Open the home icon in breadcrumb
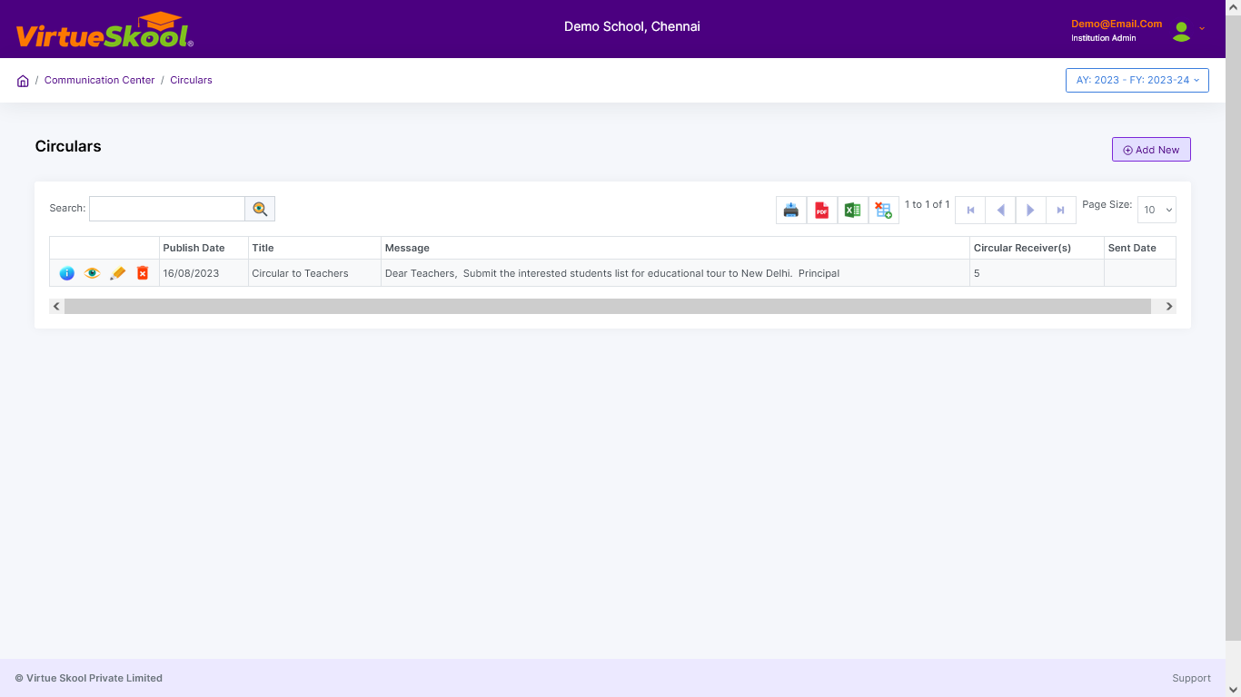Viewport: 1241px width, 697px height. (x=23, y=81)
